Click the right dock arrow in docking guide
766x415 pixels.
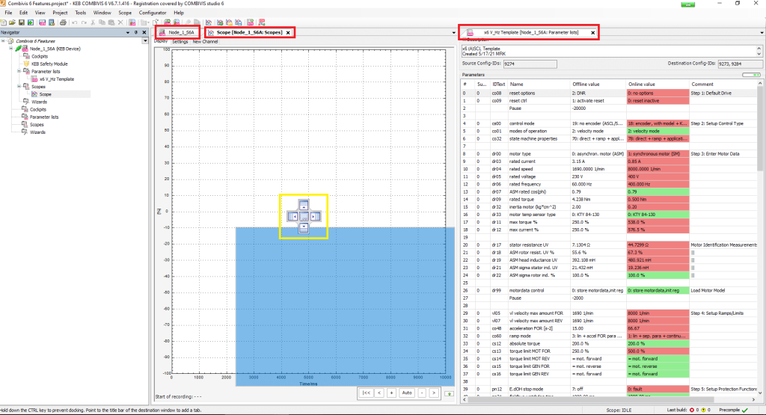[x=315, y=216]
